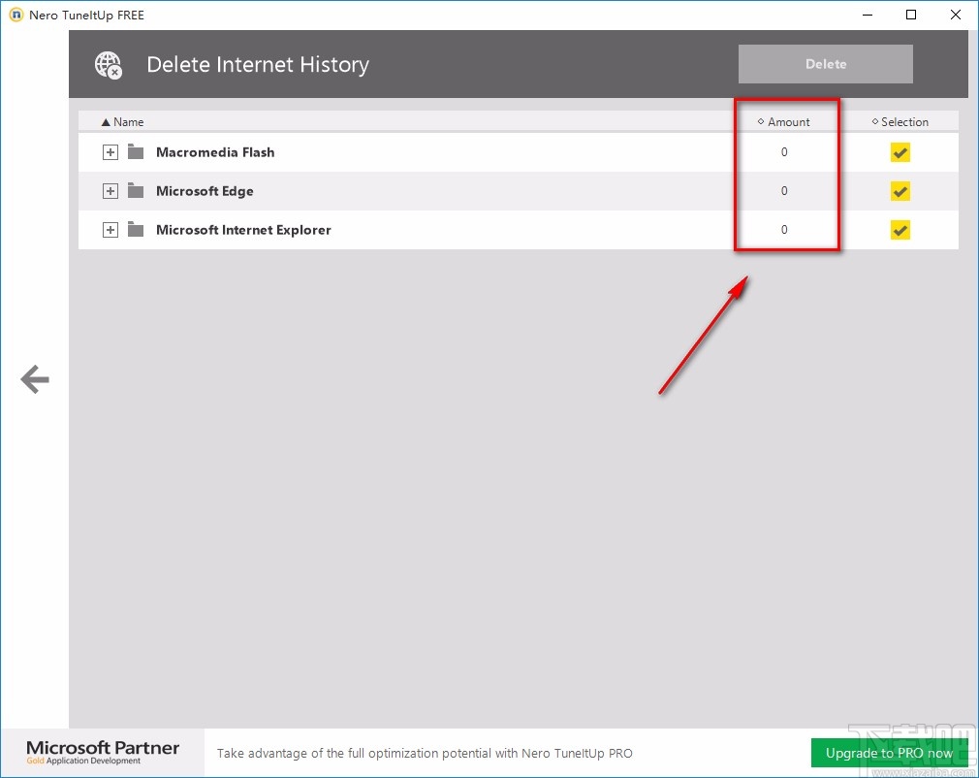
Task: Sort the list by Selection column
Action: pos(900,122)
